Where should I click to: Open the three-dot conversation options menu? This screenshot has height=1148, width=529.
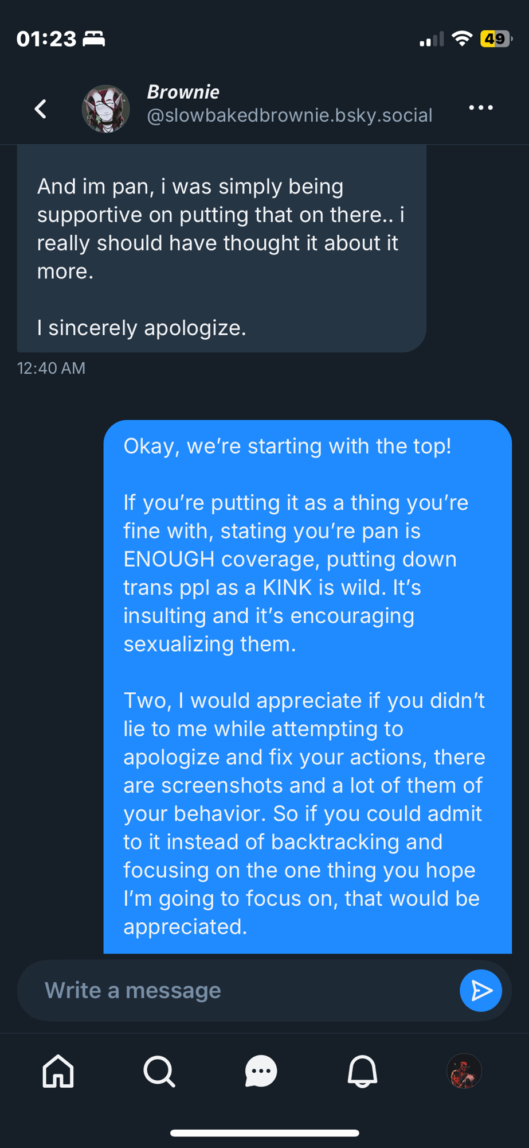click(480, 108)
